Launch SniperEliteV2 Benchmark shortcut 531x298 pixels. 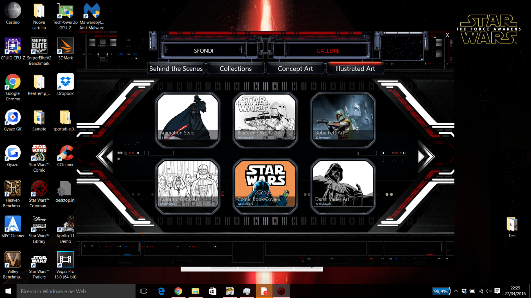[x=39, y=52]
